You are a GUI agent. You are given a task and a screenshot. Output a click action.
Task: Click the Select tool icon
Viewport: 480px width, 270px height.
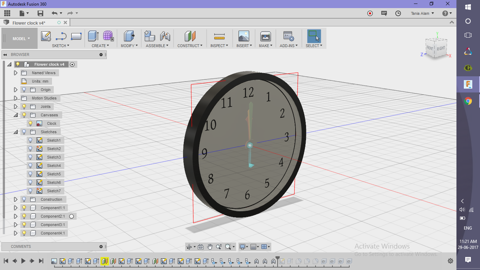[314, 36]
